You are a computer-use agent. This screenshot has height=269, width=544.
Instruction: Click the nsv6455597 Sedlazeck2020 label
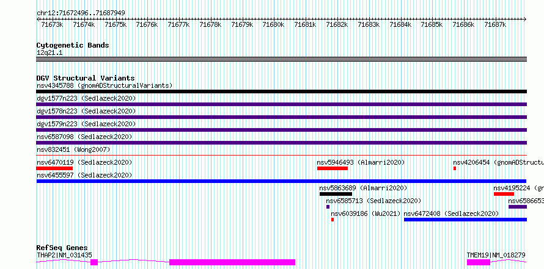coord(84,175)
